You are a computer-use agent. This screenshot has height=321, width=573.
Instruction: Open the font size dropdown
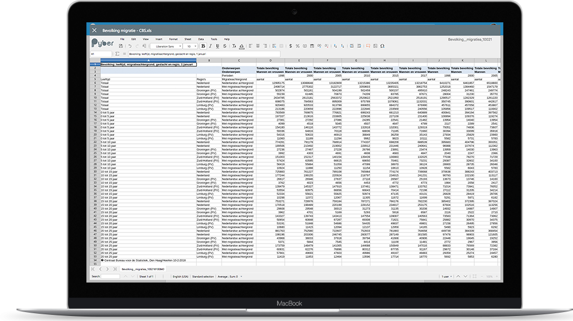pyautogui.click(x=191, y=46)
